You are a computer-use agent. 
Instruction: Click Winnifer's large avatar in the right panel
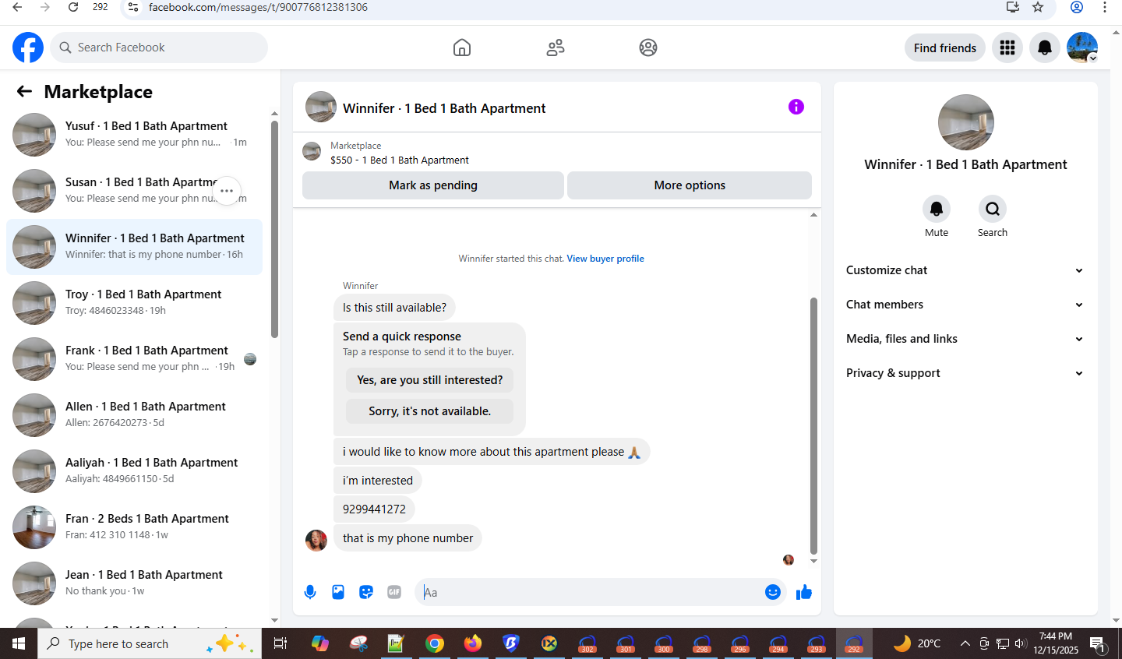[966, 122]
